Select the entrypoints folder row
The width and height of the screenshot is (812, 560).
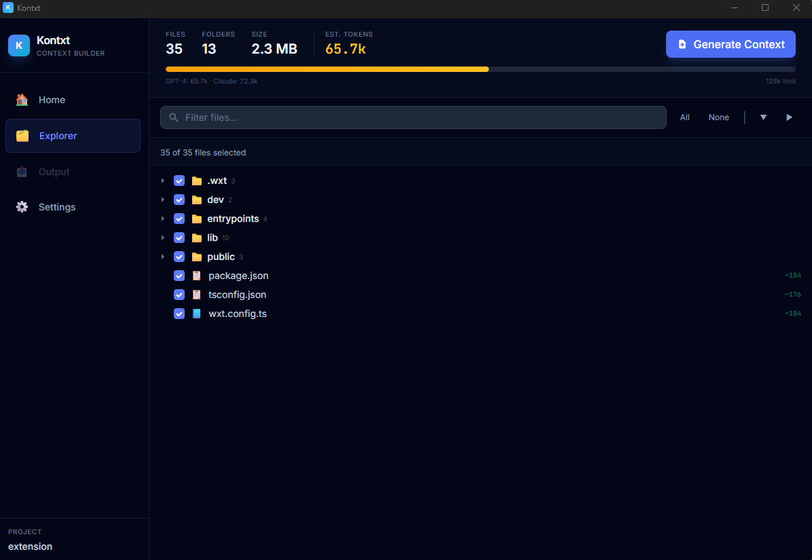click(481, 219)
